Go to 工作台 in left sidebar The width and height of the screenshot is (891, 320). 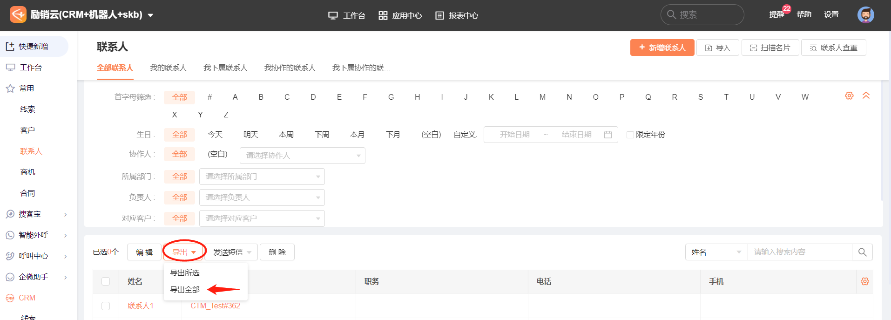(31, 68)
